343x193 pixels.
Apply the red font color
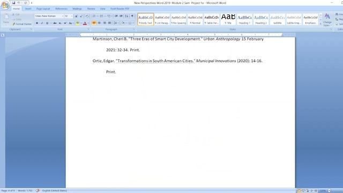(x=85, y=23)
